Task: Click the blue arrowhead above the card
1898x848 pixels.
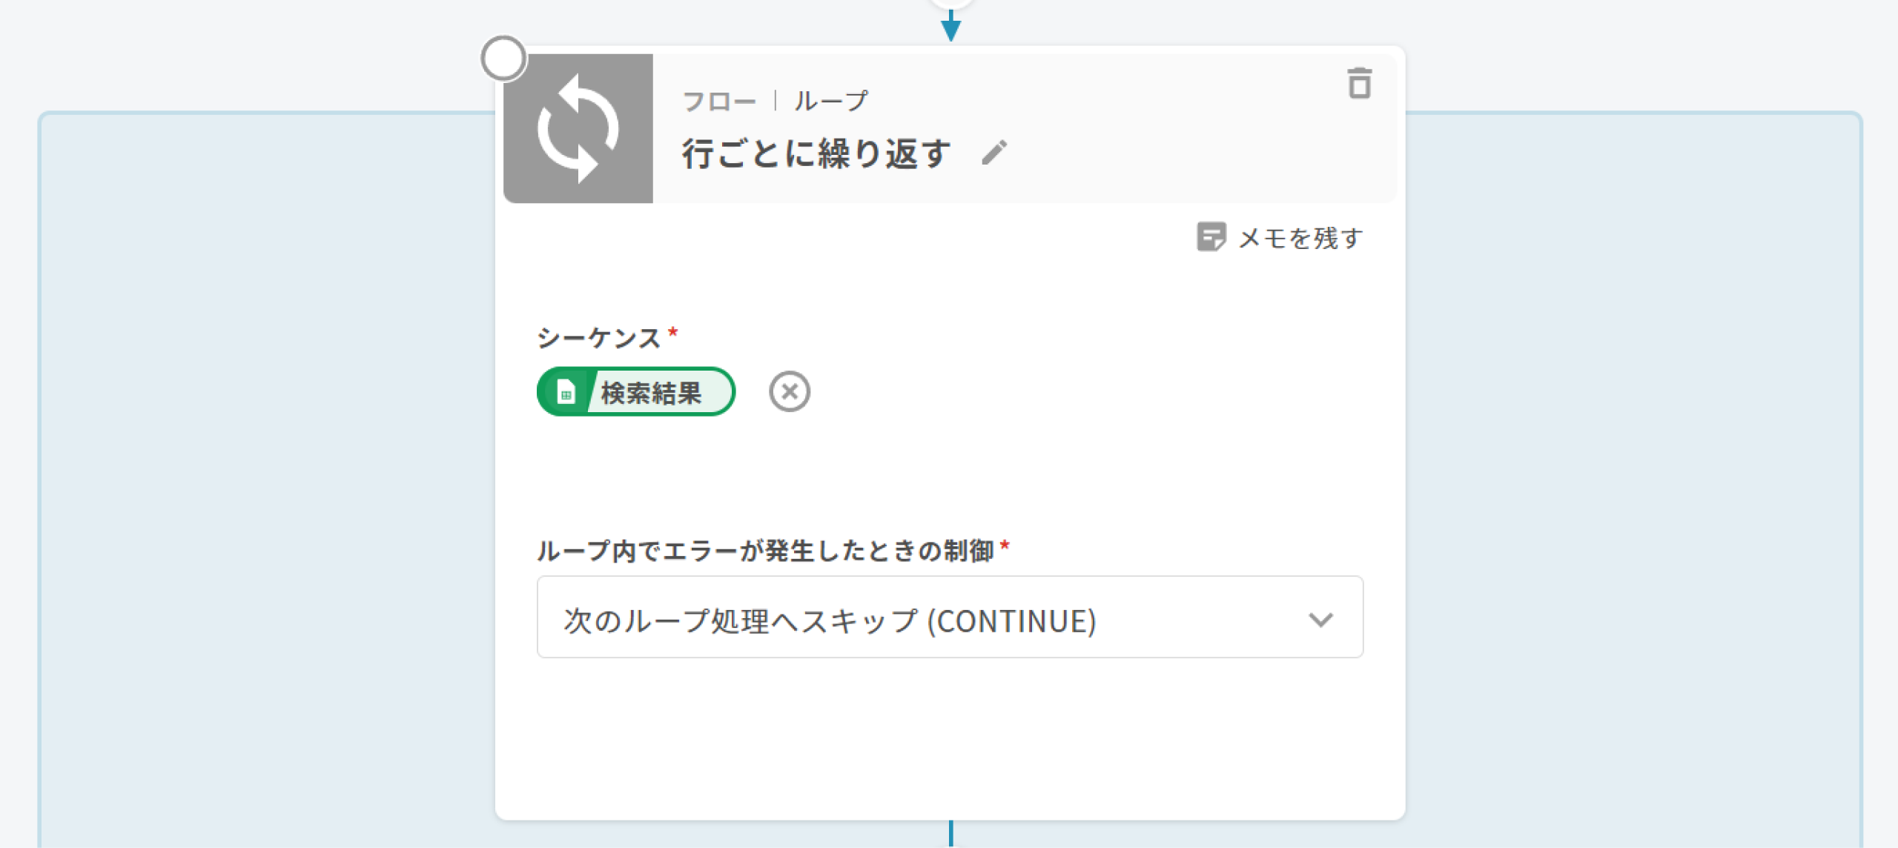Action: coord(950,30)
